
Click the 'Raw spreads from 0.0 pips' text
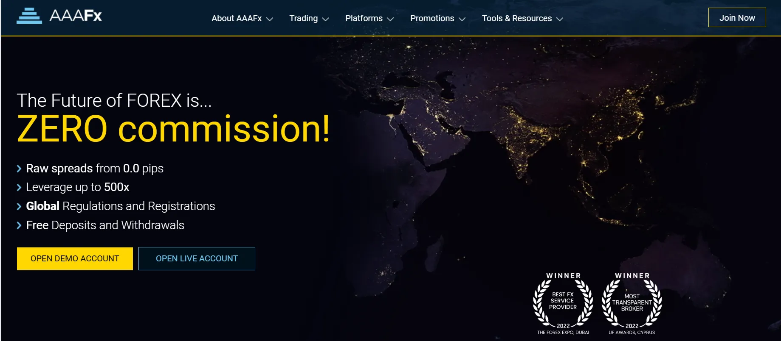95,169
